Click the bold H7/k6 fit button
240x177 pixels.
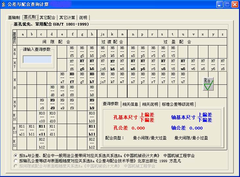pyautogui.click(x=112, y=65)
